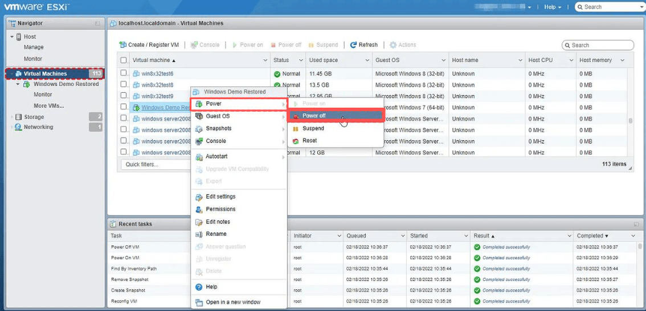
Task: Open the Snapshots icon entry
Action: (x=199, y=129)
